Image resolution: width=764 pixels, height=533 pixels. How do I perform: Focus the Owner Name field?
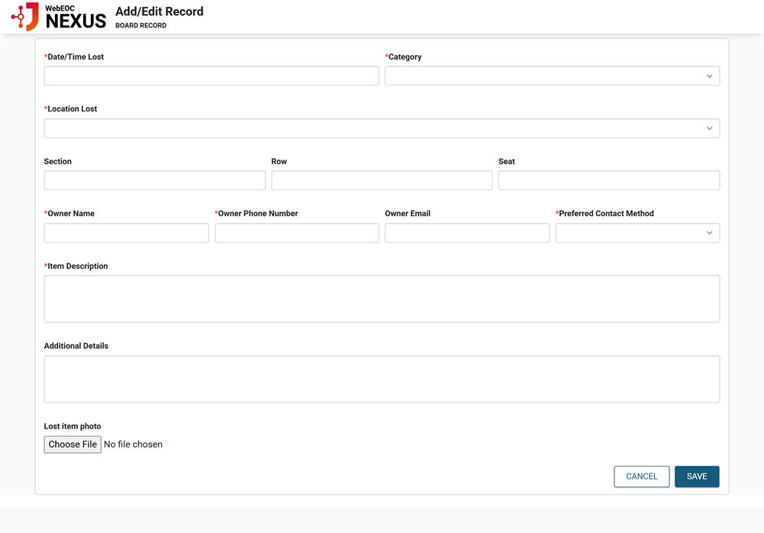click(x=126, y=233)
